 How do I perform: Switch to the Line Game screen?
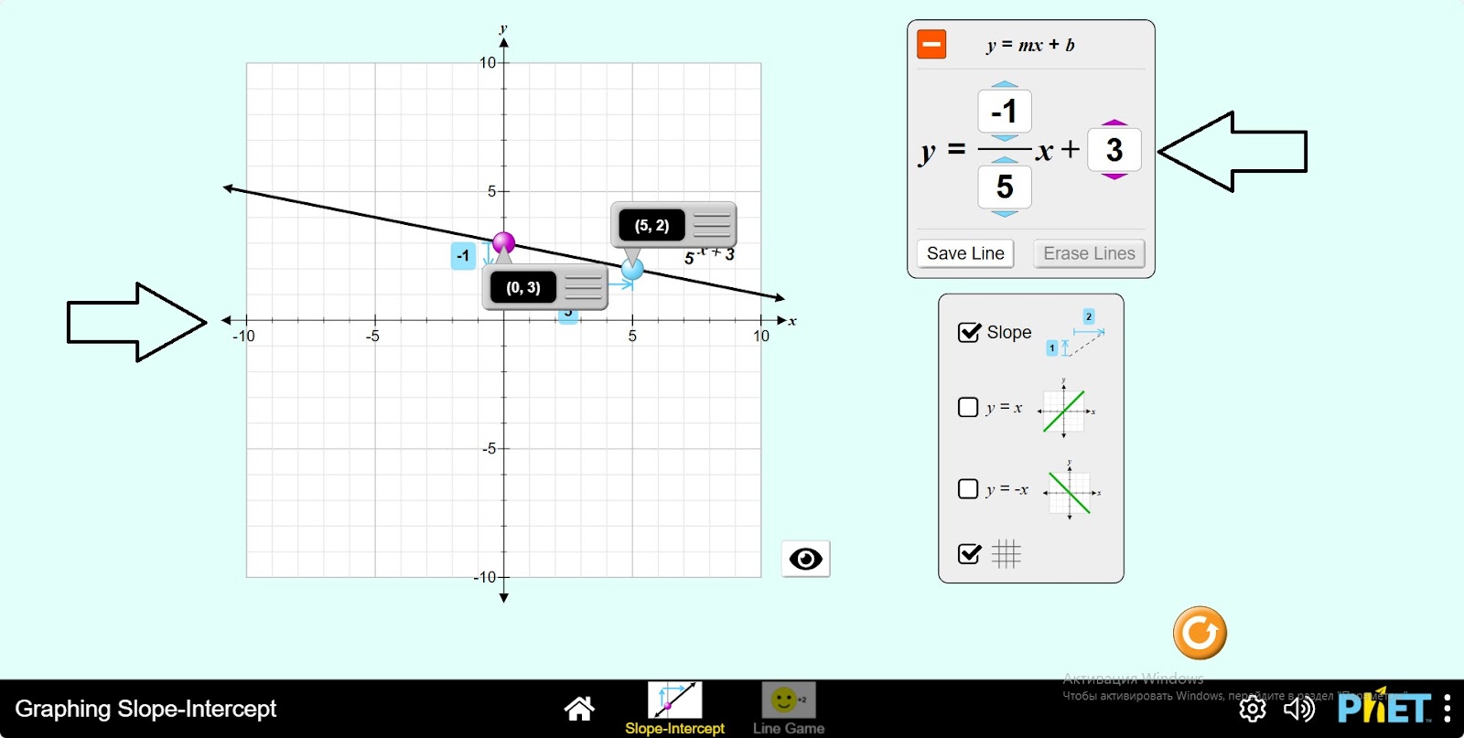click(x=788, y=708)
